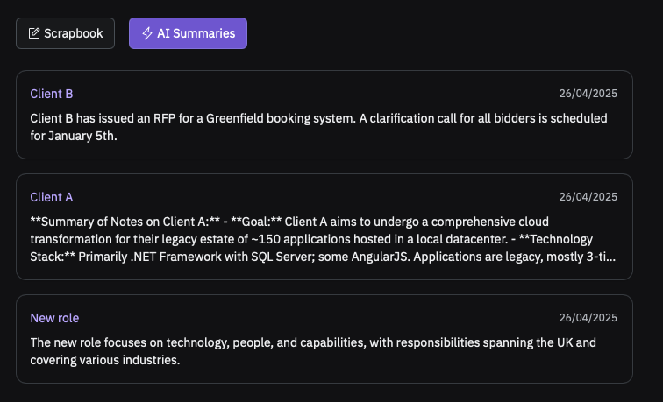
Task: Click the ellipsis ending Client A's summary
Action: pyautogui.click(x=611, y=257)
